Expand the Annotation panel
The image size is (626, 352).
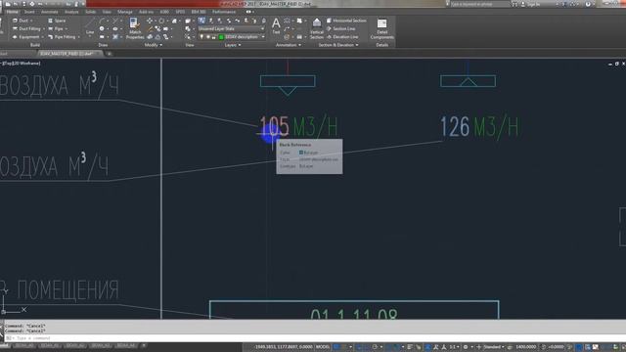click(x=289, y=45)
